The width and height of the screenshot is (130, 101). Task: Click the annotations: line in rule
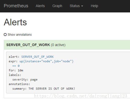coord(19,84)
